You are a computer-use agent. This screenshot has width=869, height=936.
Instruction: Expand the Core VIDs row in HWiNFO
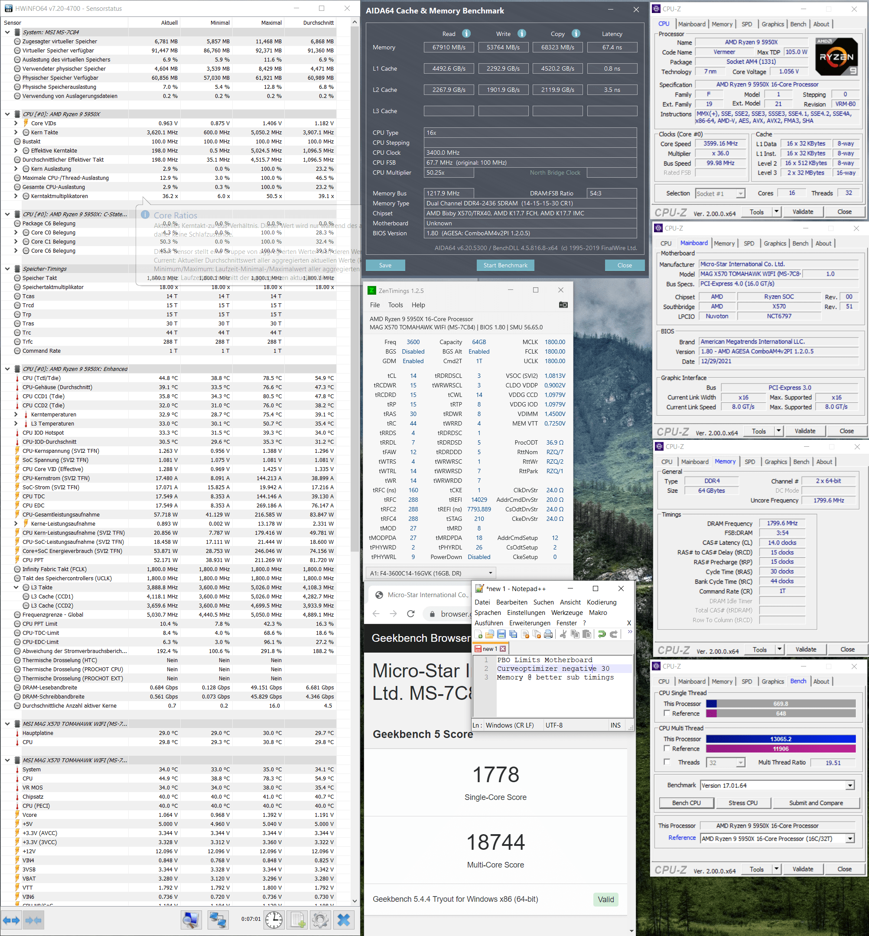click(16, 123)
